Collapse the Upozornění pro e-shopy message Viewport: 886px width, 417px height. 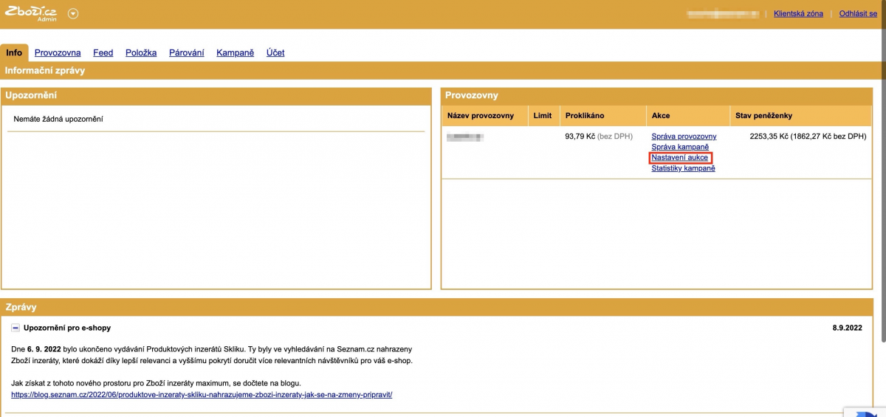pyautogui.click(x=16, y=328)
